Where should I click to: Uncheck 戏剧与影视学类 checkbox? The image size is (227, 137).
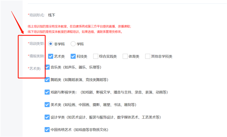pos(47,92)
